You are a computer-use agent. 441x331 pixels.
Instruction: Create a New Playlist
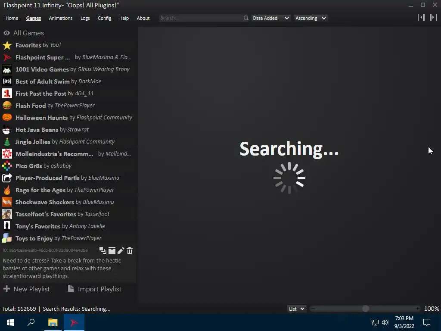click(x=26, y=289)
